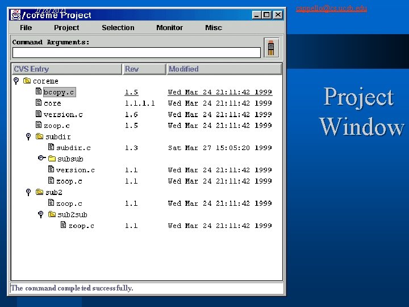Click the file icon next to bcopy.c
The width and height of the screenshot is (409, 307).
pyautogui.click(x=39, y=92)
